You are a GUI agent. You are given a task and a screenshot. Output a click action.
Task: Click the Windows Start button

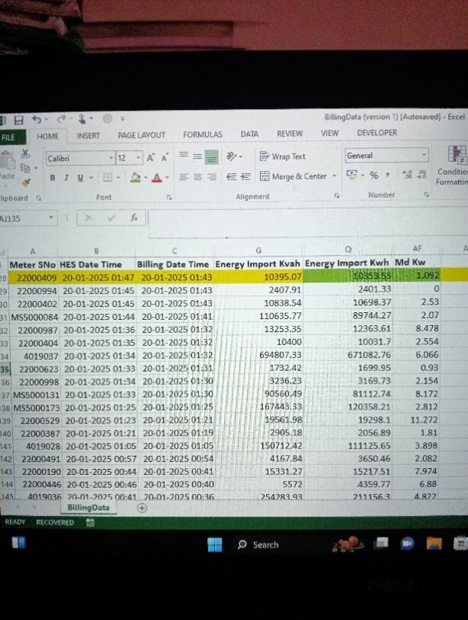[x=215, y=544]
